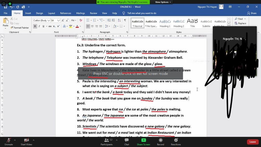
Task: Clear all formatting with eraser icon
Action: [81, 20]
